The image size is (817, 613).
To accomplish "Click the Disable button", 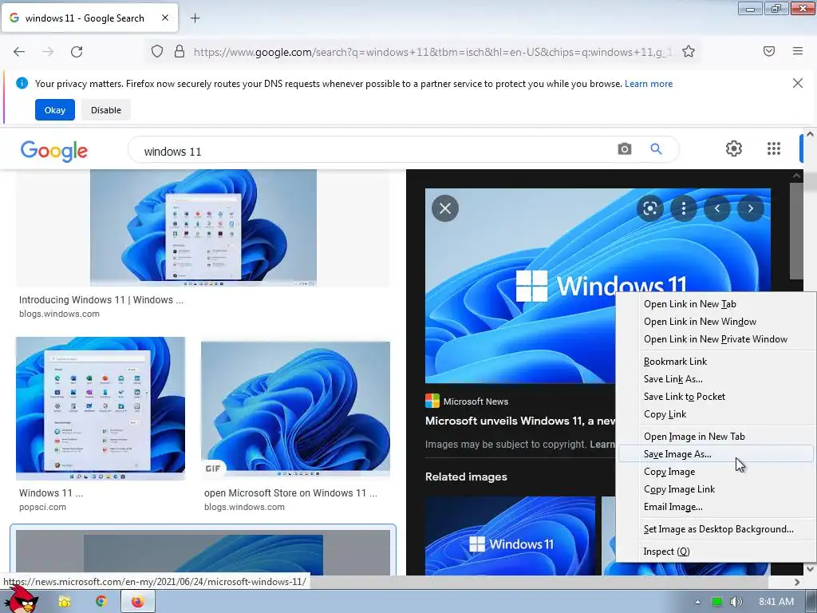I will pyautogui.click(x=106, y=110).
